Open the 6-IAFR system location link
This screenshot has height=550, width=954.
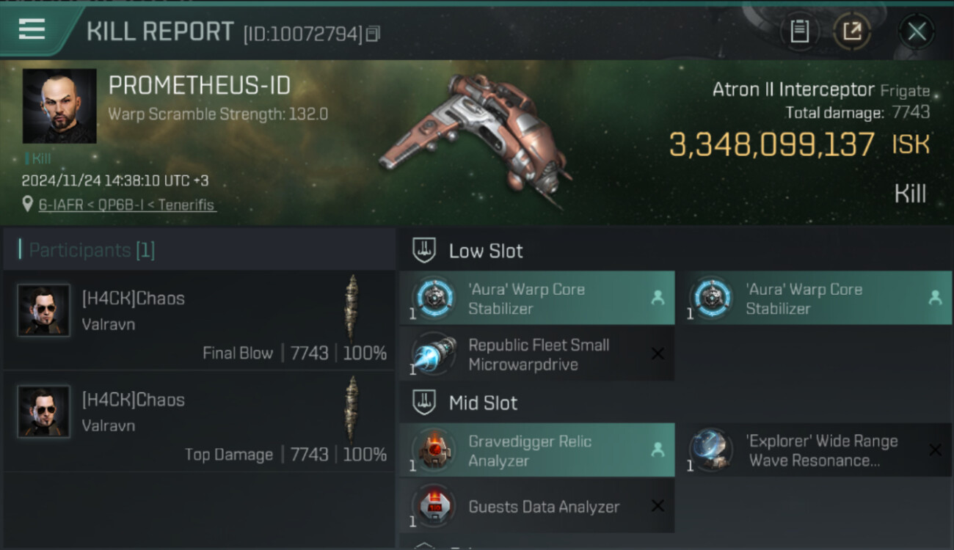(127, 205)
